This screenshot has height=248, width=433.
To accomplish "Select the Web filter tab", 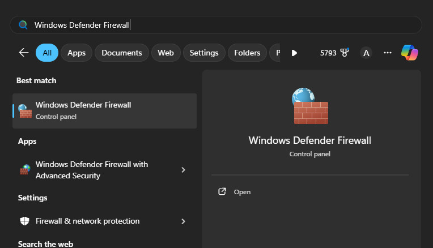I will tap(165, 53).
